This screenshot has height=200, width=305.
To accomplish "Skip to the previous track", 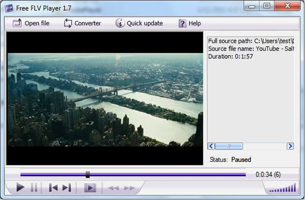I will [53, 188].
